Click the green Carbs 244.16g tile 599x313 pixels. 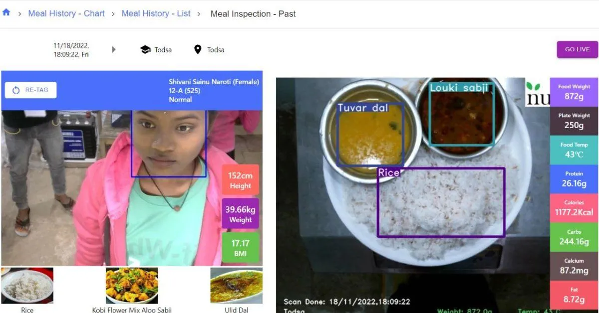coord(574,237)
